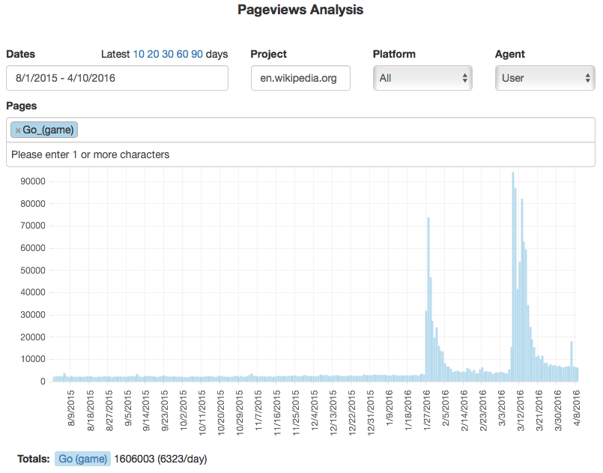Select latest 10 days link
The width and height of the screenshot is (603, 473).
(x=139, y=54)
